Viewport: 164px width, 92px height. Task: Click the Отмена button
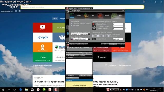(121, 44)
